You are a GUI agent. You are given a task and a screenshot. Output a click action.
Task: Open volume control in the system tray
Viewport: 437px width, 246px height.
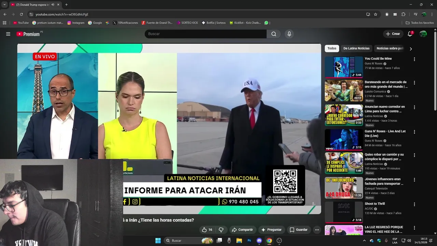[x=409, y=241]
